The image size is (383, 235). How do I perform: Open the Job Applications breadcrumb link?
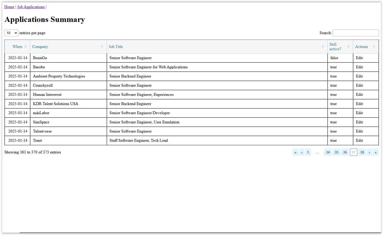31,7
